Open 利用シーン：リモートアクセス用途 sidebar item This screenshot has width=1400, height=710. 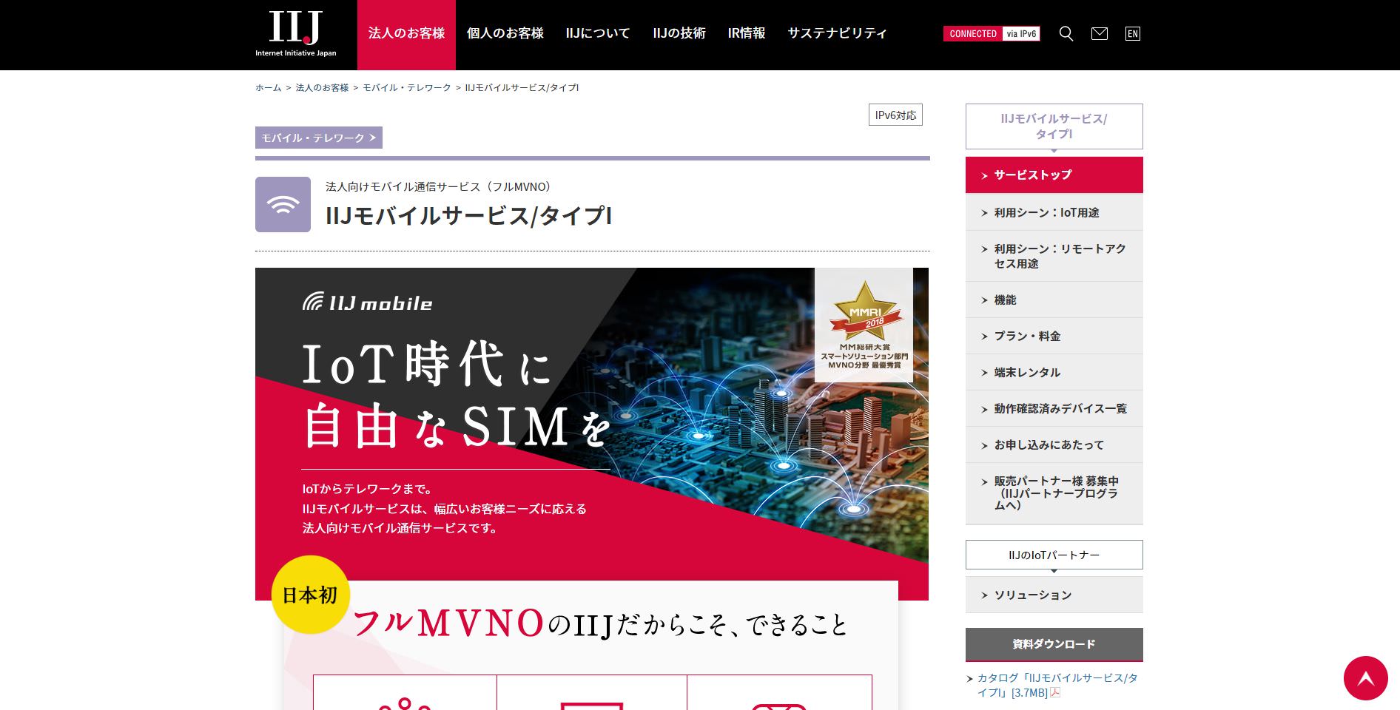point(1054,256)
